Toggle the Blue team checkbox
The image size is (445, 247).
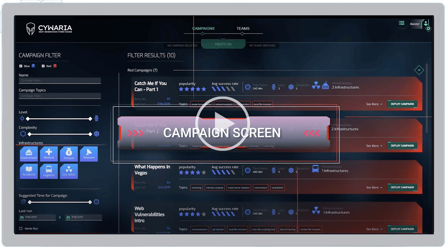click(21, 66)
